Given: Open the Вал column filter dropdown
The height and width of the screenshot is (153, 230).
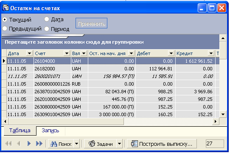Looking at the screenshot, I should [84, 53].
